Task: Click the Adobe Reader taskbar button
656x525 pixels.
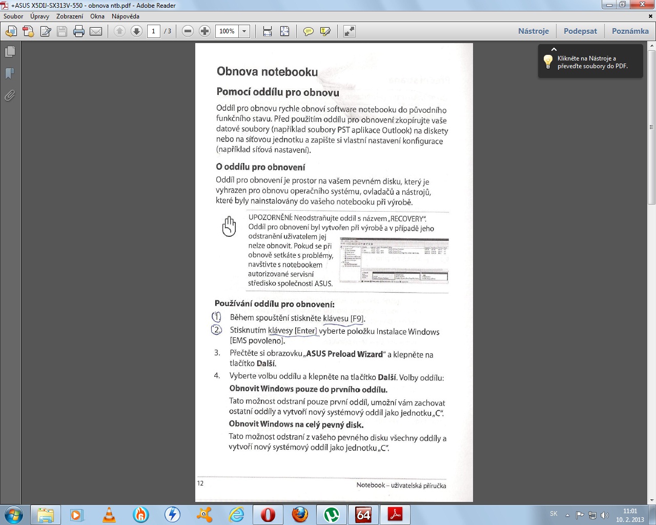Action: (395, 515)
